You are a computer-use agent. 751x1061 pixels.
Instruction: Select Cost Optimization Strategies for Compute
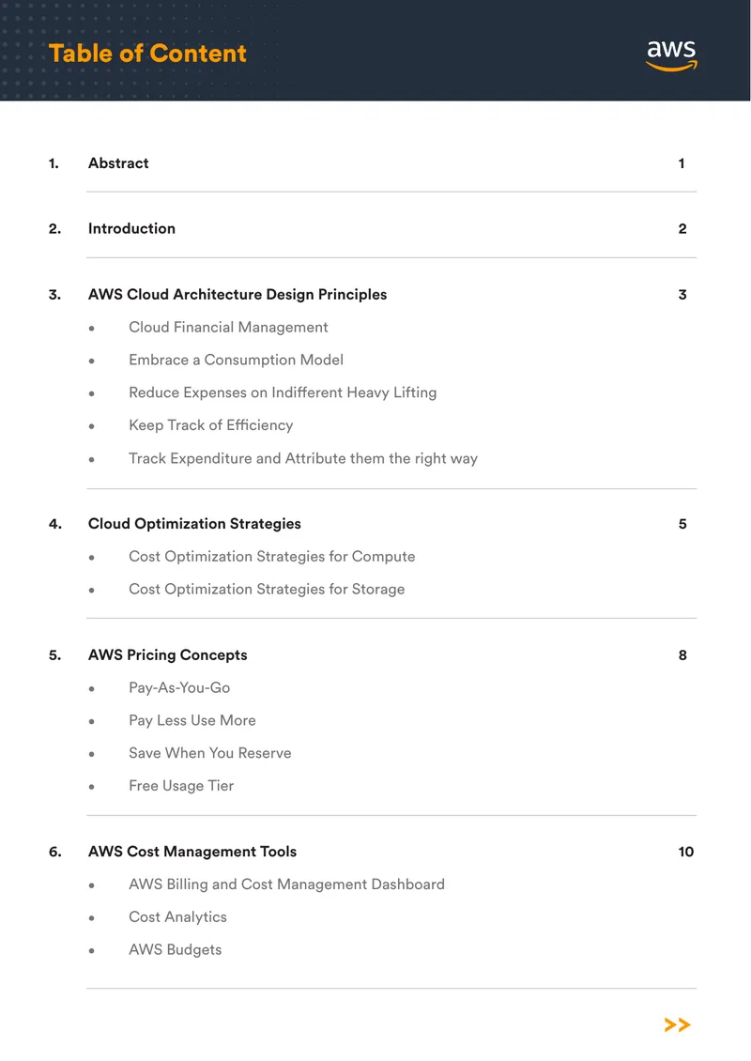(272, 556)
